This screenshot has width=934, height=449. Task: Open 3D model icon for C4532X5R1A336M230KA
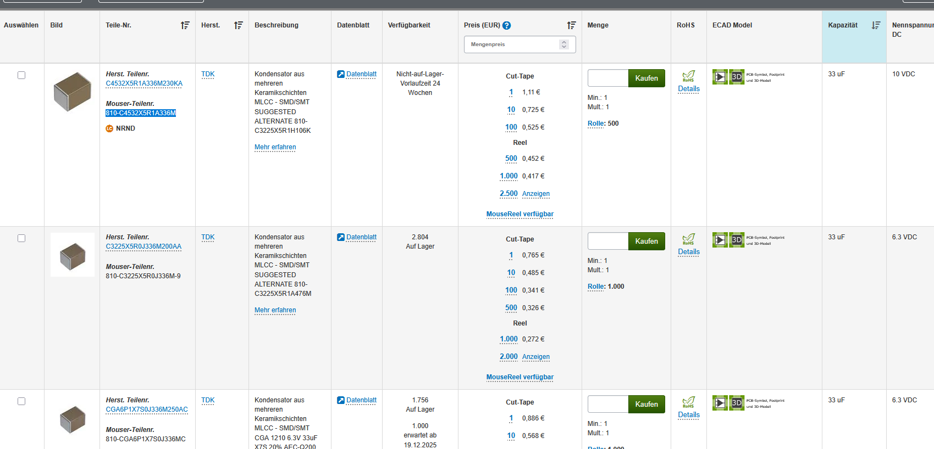click(x=737, y=77)
